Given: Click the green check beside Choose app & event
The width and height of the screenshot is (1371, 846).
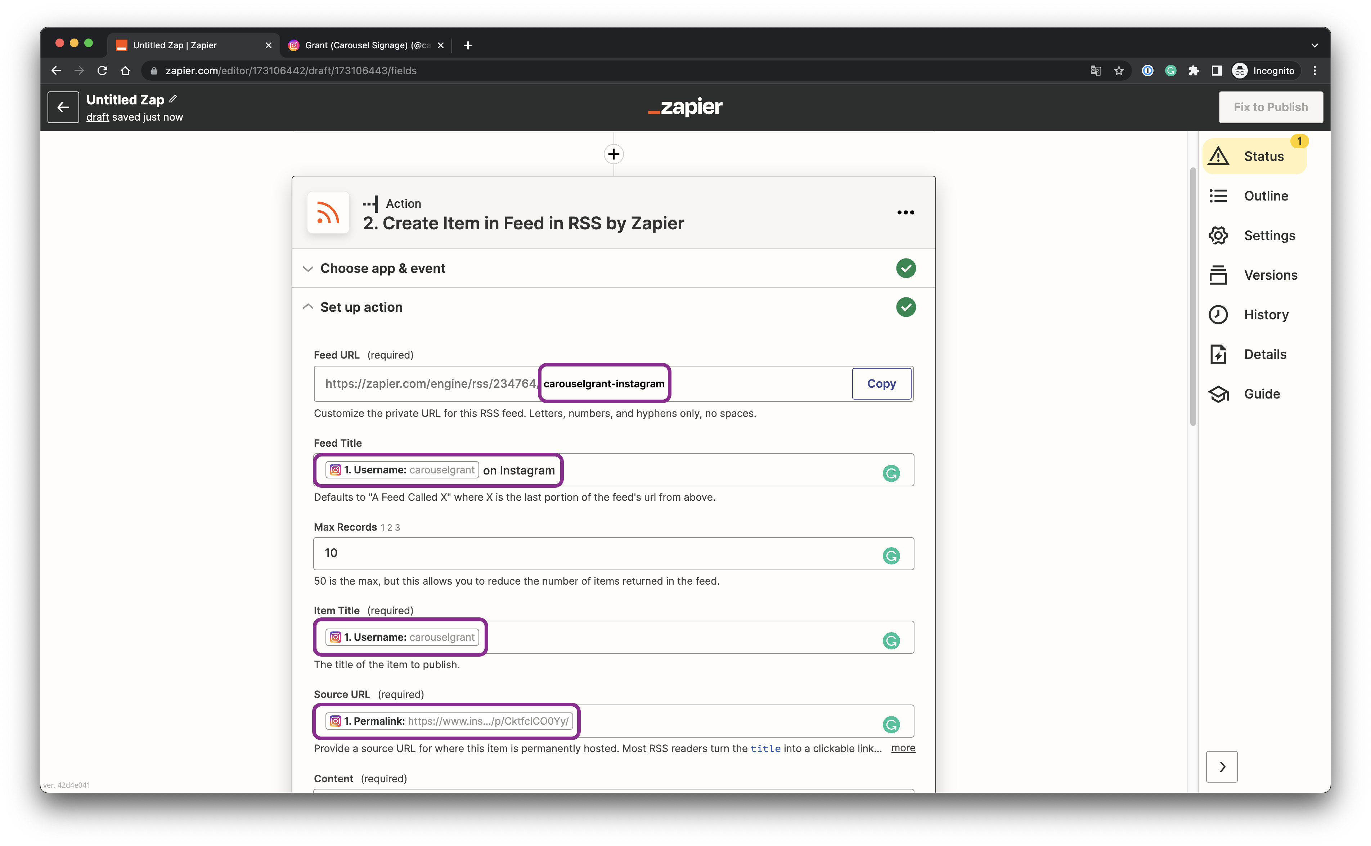Looking at the screenshot, I should pos(905,269).
